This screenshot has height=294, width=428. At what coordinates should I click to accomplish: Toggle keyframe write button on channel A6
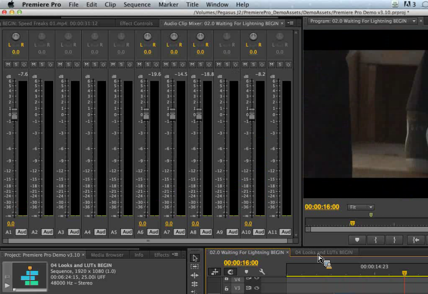(x=156, y=64)
